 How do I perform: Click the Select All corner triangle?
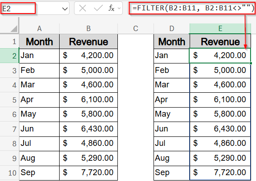coord(14,29)
